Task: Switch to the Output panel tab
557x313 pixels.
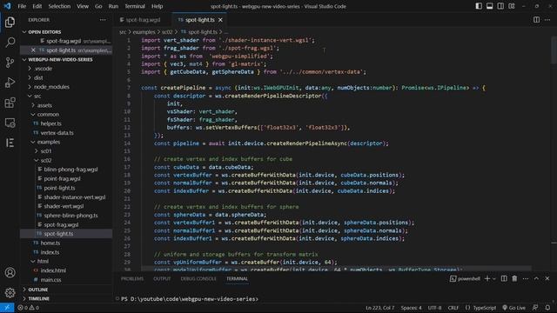Action: point(162,278)
